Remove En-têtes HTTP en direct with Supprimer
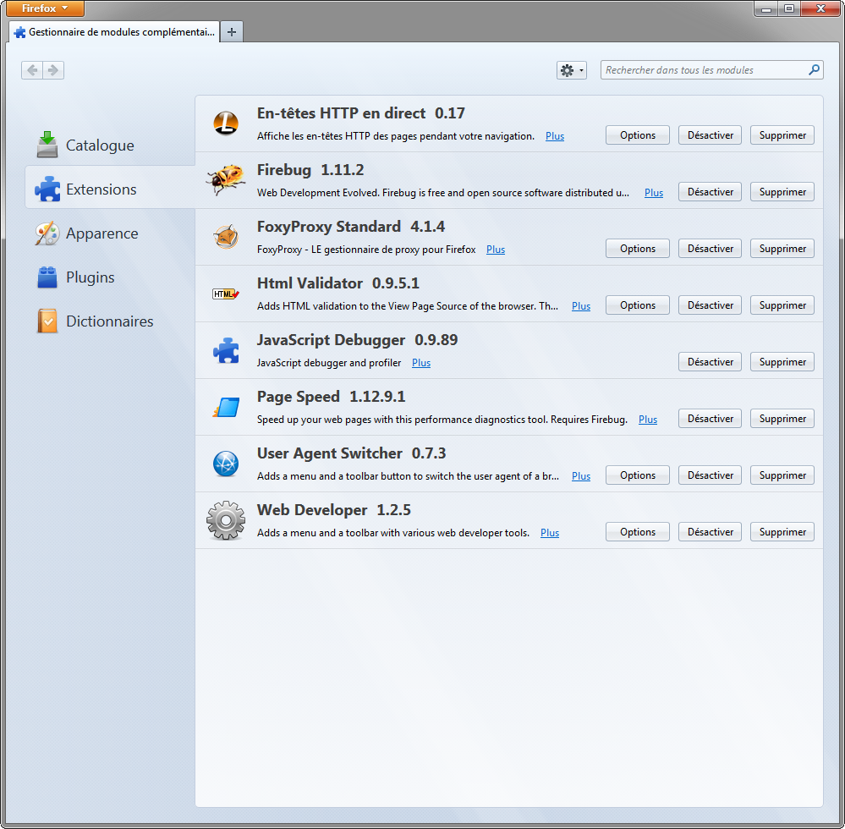This screenshot has width=845, height=829. pyautogui.click(x=782, y=135)
